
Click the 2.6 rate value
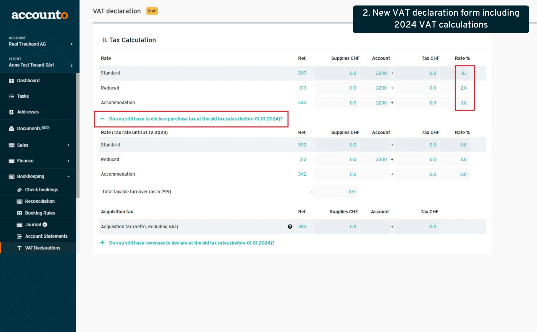463,88
